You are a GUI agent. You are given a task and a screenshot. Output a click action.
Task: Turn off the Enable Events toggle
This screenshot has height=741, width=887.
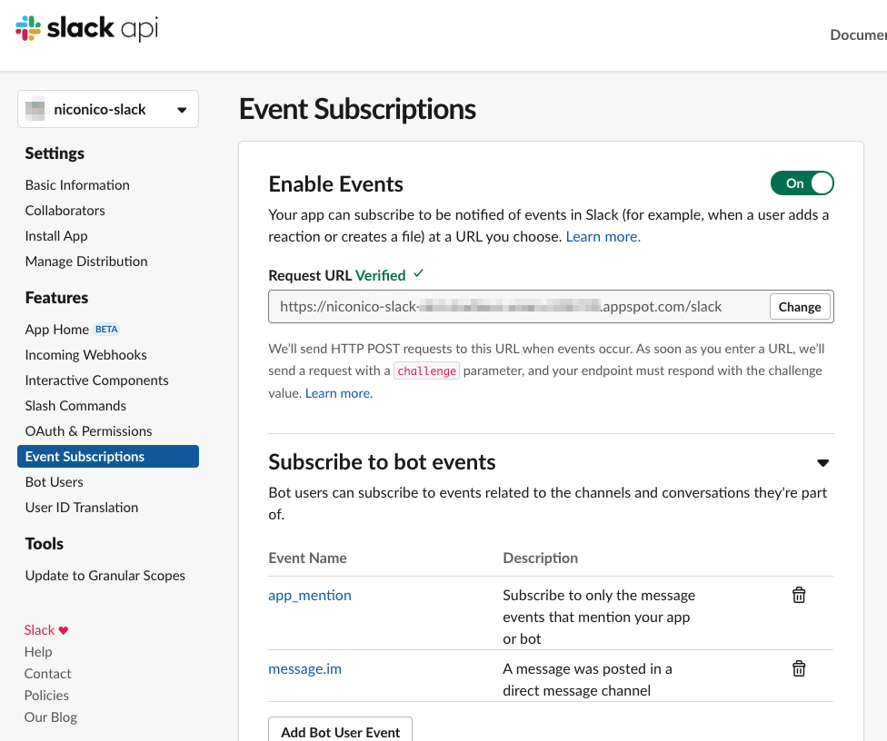point(802,183)
